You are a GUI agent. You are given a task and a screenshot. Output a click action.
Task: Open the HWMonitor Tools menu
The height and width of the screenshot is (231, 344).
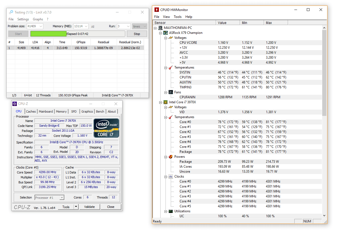click(178, 17)
